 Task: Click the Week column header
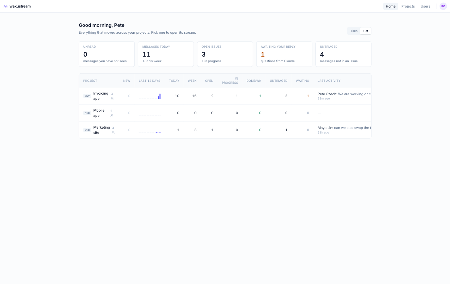tap(192, 81)
